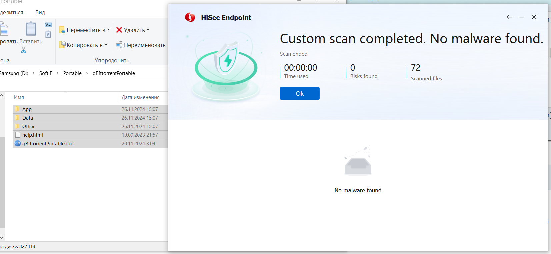This screenshot has height=254, width=551.
Task: Click the help.html file icon
Action: pos(18,135)
